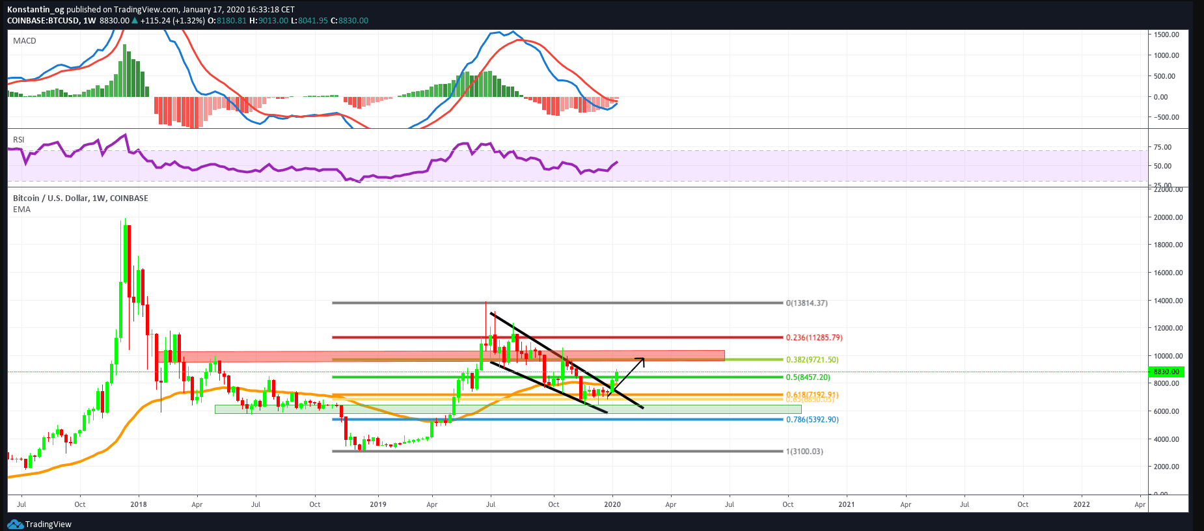Click the 0.786(5392.90) Fibonacci level label
Image resolution: width=1204 pixels, height=531 pixels.
812,420
